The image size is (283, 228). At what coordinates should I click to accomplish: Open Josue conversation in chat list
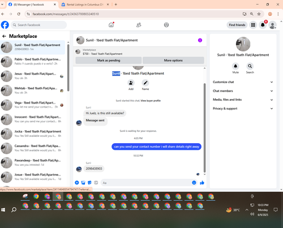(33, 177)
